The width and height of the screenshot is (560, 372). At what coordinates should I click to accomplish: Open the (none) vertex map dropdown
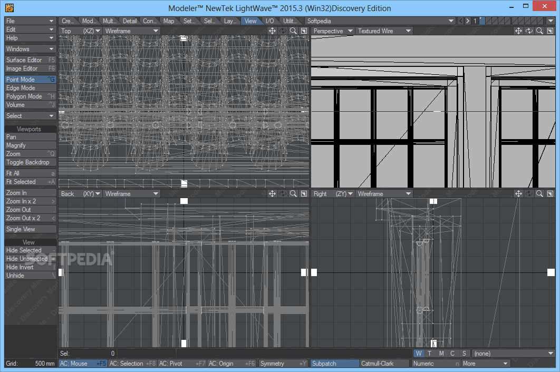point(513,354)
